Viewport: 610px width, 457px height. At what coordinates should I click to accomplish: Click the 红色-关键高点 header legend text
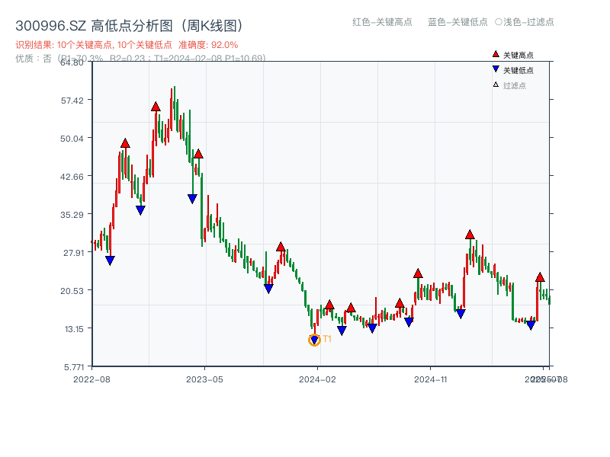click(382, 22)
